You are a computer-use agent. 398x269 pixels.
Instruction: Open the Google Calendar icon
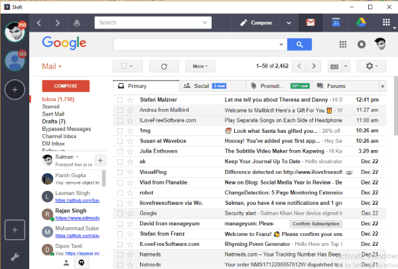pos(336,22)
